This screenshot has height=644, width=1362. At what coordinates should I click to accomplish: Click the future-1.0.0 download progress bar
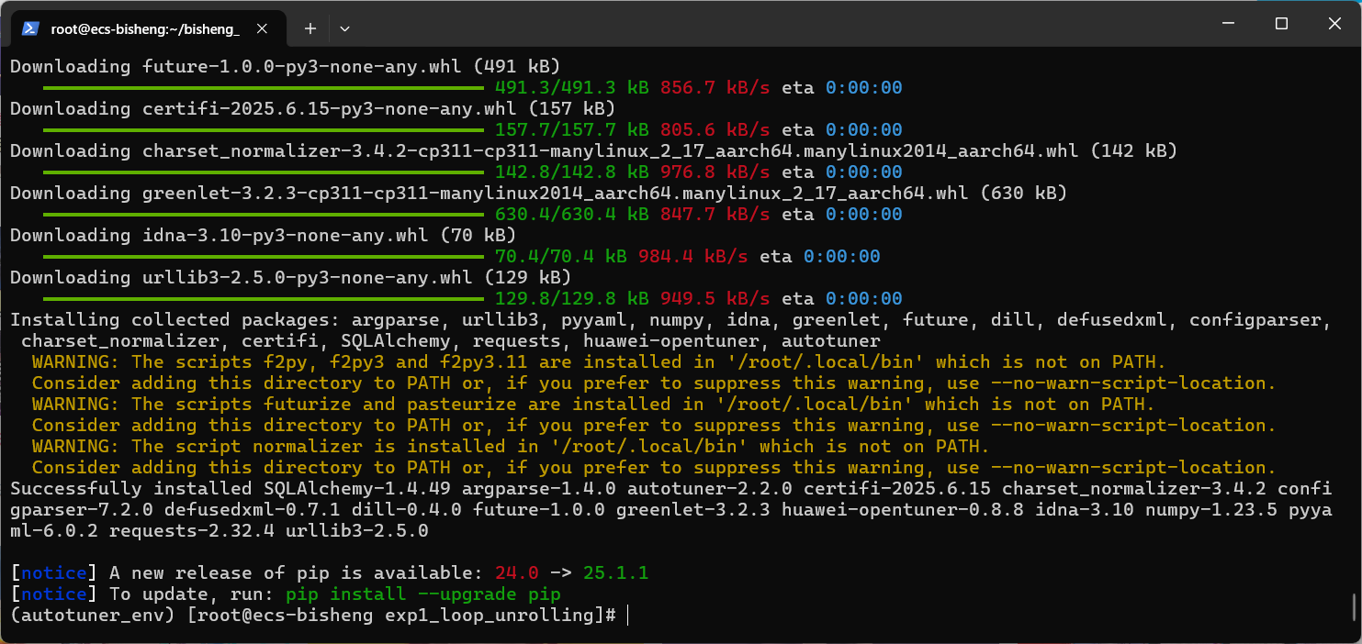pos(263,88)
